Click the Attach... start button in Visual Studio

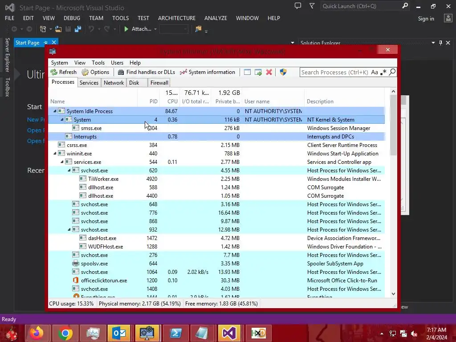click(138, 29)
